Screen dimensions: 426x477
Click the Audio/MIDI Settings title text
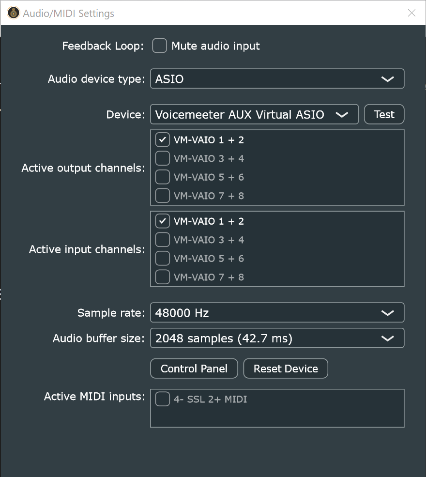pyautogui.click(x=69, y=14)
